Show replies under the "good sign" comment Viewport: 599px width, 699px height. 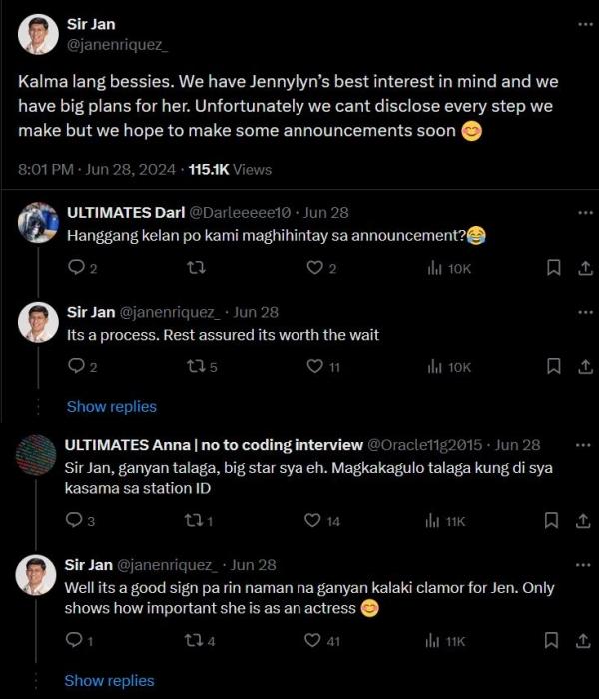coord(109,680)
